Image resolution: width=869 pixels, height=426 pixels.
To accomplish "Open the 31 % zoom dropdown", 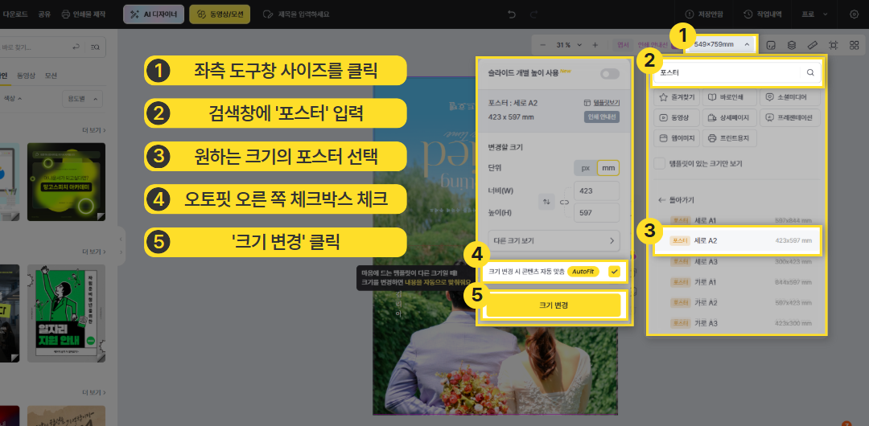I will pyautogui.click(x=569, y=45).
